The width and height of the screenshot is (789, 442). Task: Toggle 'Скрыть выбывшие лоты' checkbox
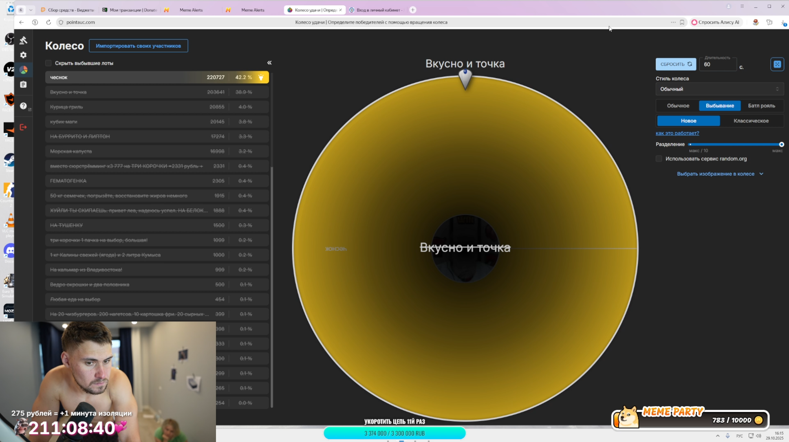[48, 63]
